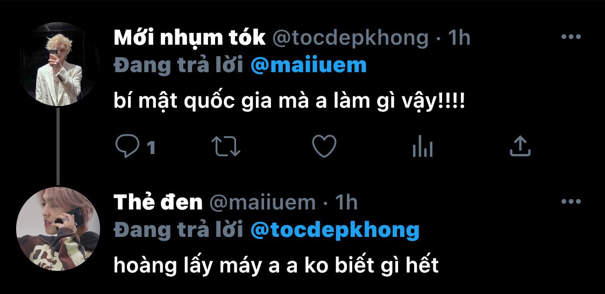Open the 1h timestamp of first tweet
Screen dimensions: 605x294
pos(459,38)
